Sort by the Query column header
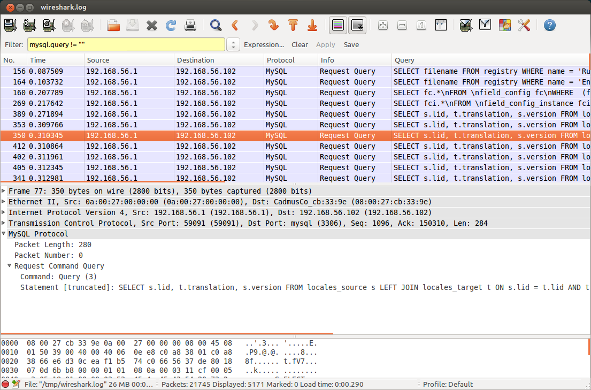Screen dimensions: 591x390 491,60
